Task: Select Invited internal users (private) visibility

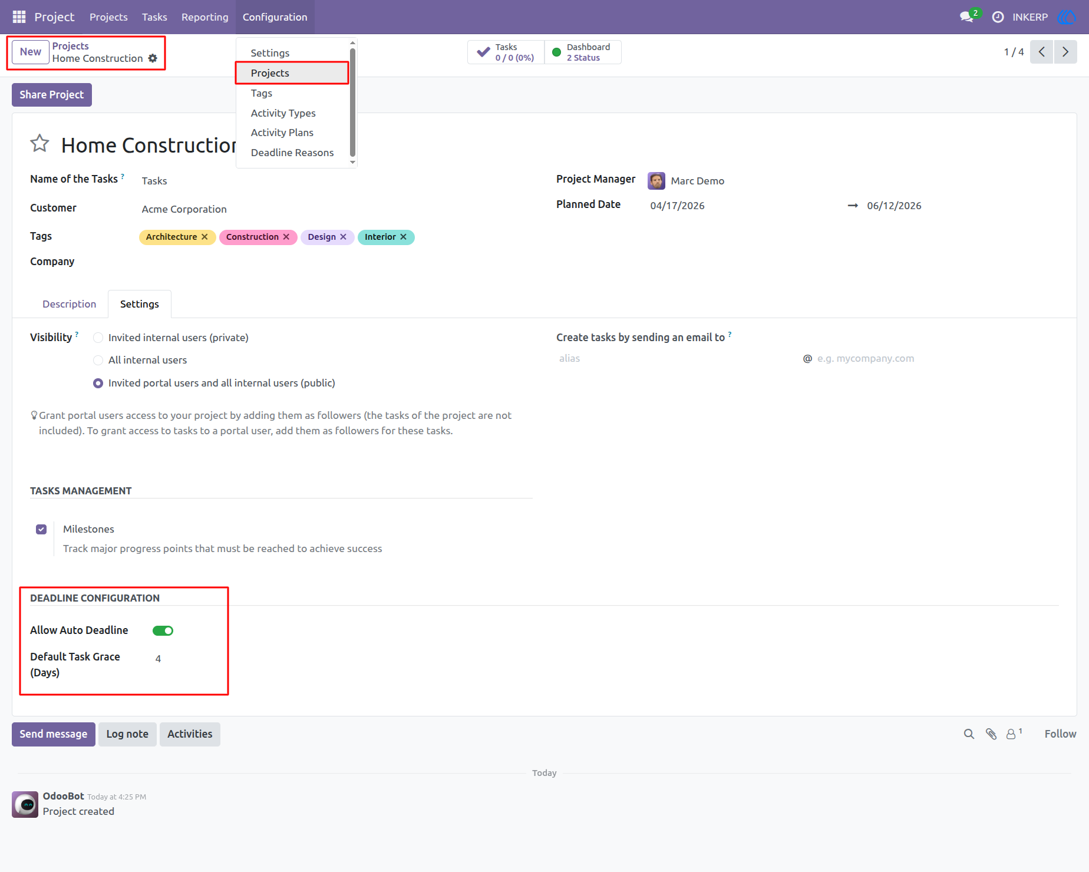Action: [98, 338]
